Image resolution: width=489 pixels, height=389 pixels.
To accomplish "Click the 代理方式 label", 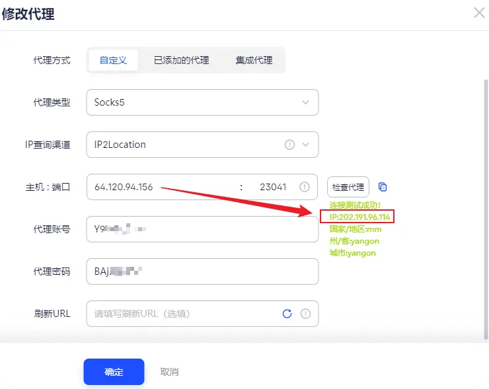I will [x=52, y=60].
